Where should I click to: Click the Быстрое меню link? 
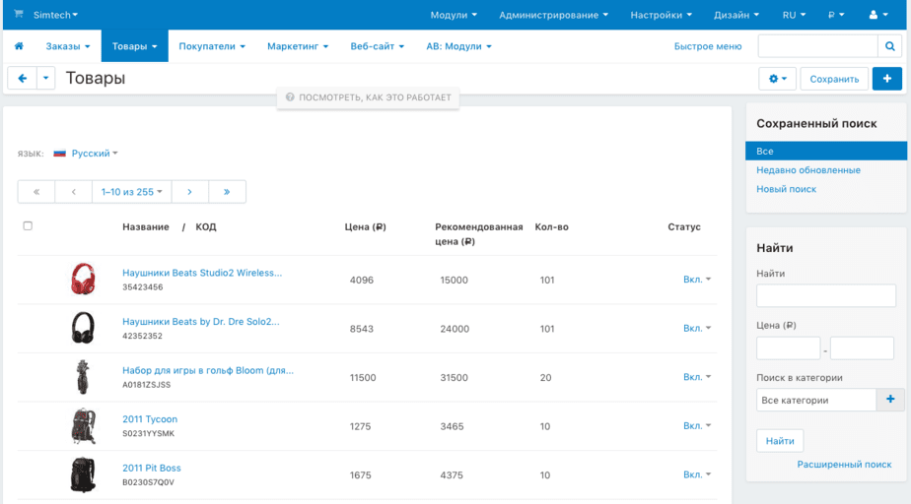708,46
